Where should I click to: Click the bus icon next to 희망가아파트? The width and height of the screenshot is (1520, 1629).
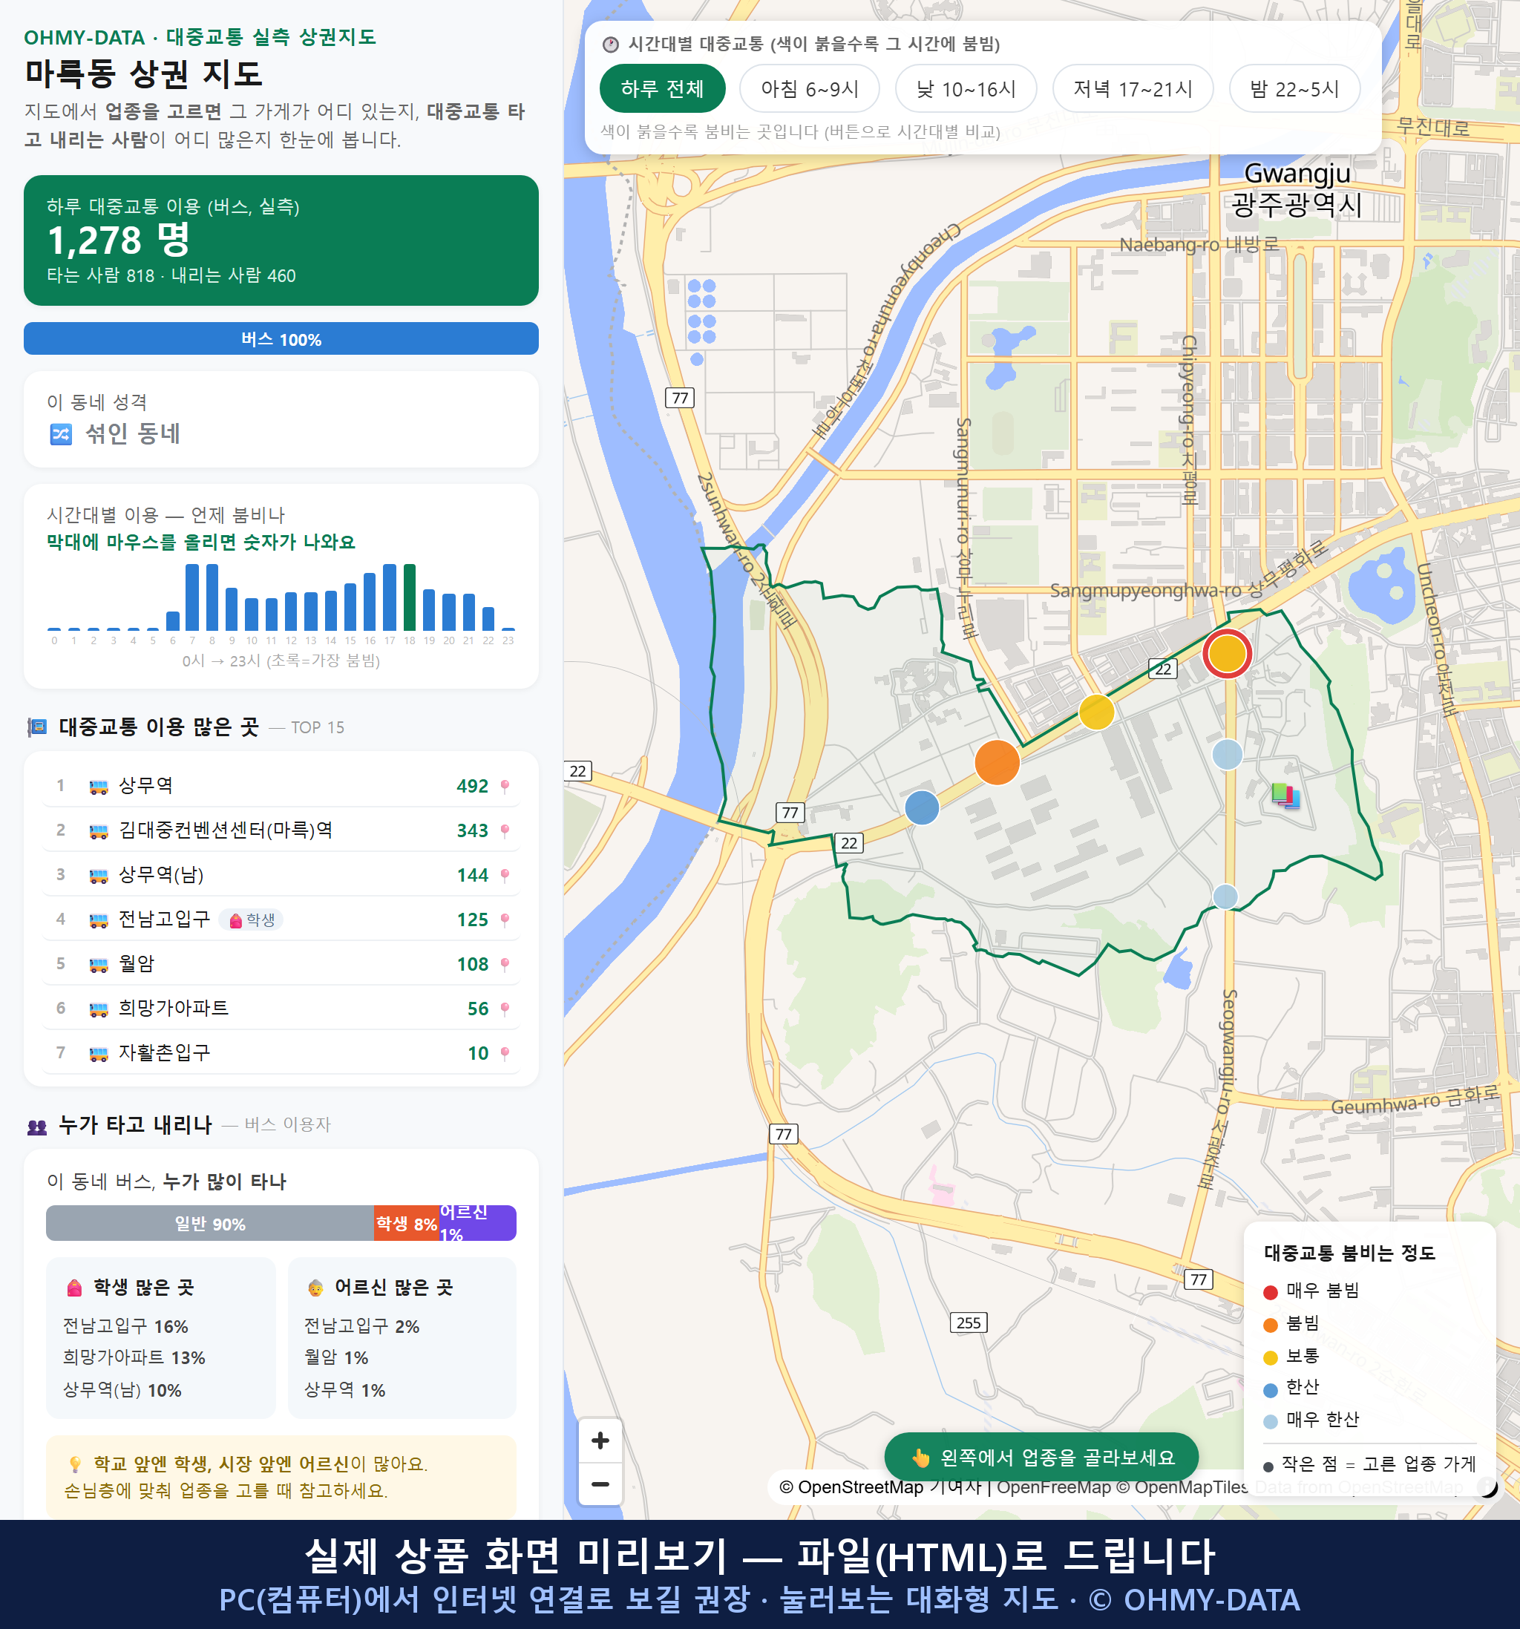click(98, 1009)
